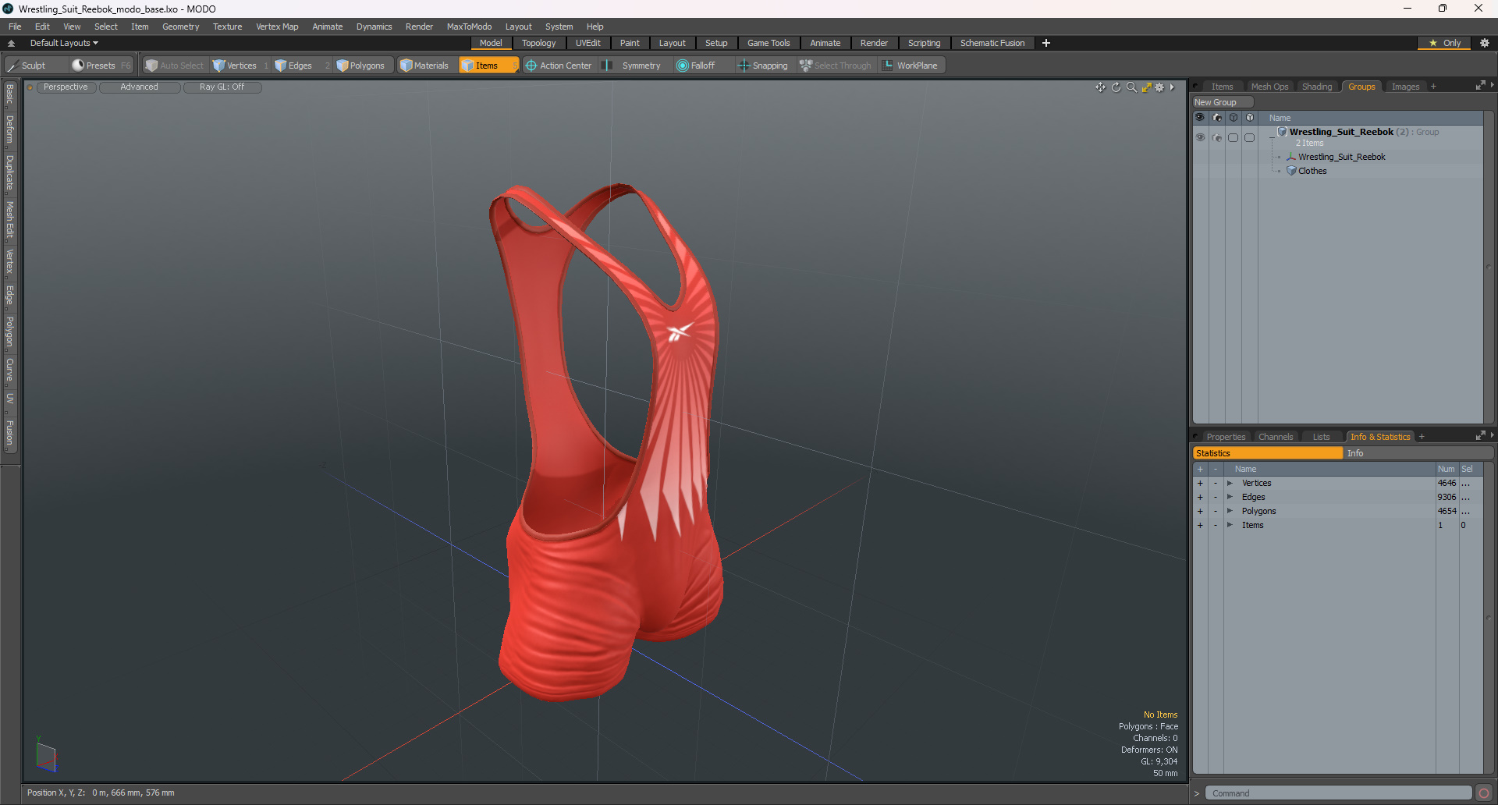Image resolution: width=1498 pixels, height=805 pixels.
Task: Click the New Group button
Action: pyautogui.click(x=1223, y=102)
